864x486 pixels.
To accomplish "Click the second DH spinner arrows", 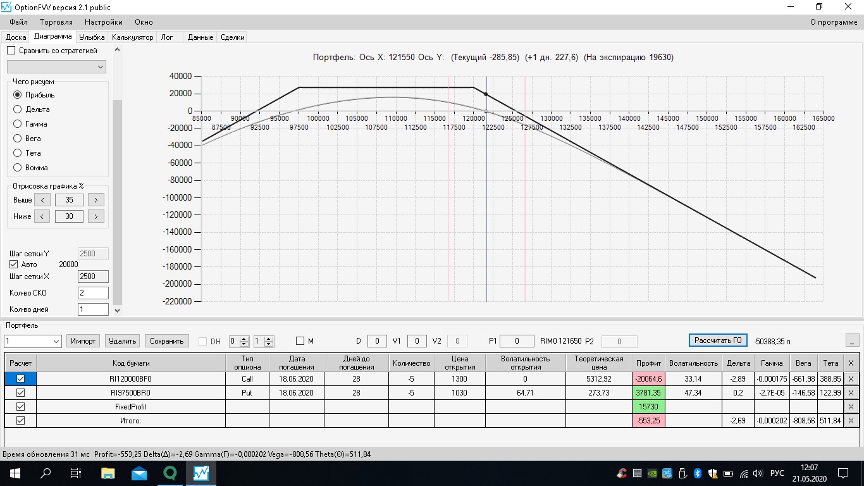I will [x=269, y=341].
